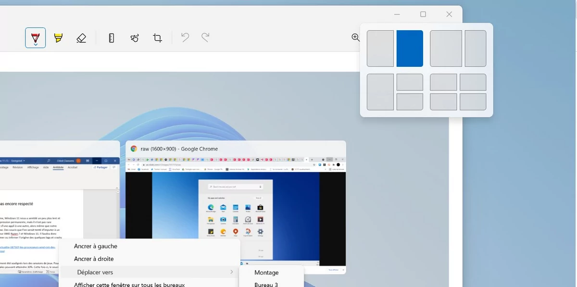This screenshot has height=287, width=577.
Task: Expand the arrow beside 'Déplacer vers'
Action: (x=231, y=272)
